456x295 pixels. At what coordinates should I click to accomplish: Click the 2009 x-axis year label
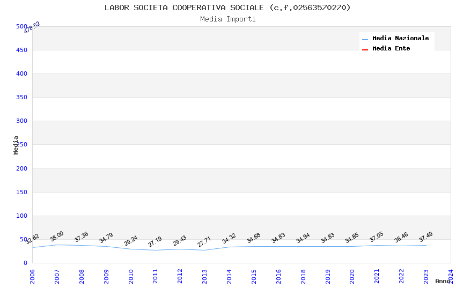(106, 276)
